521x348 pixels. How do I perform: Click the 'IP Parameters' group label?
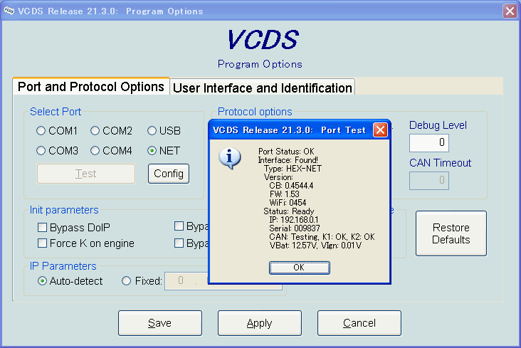(63, 266)
